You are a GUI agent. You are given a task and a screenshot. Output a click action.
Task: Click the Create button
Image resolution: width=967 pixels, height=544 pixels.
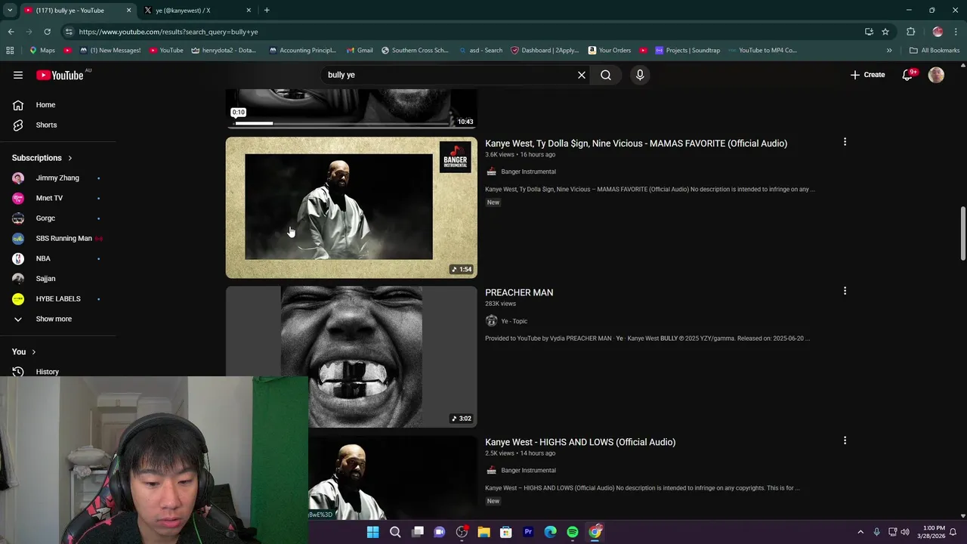pyautogui.click(x=867, y=75)
